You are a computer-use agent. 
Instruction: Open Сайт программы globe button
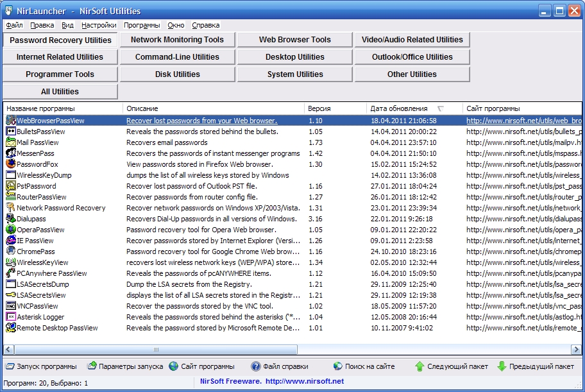pyautogui.click(x=202, y=366)
